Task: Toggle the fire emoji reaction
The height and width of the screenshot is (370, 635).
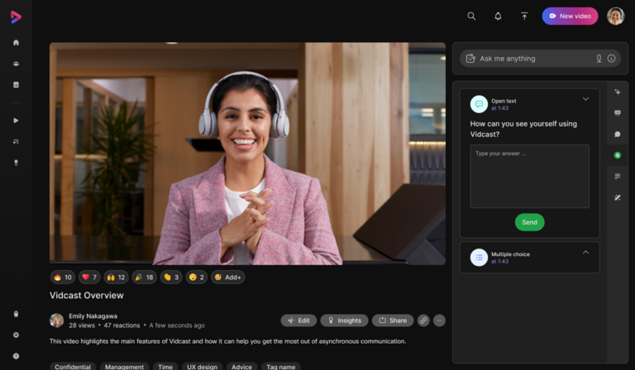Action: 63,277
